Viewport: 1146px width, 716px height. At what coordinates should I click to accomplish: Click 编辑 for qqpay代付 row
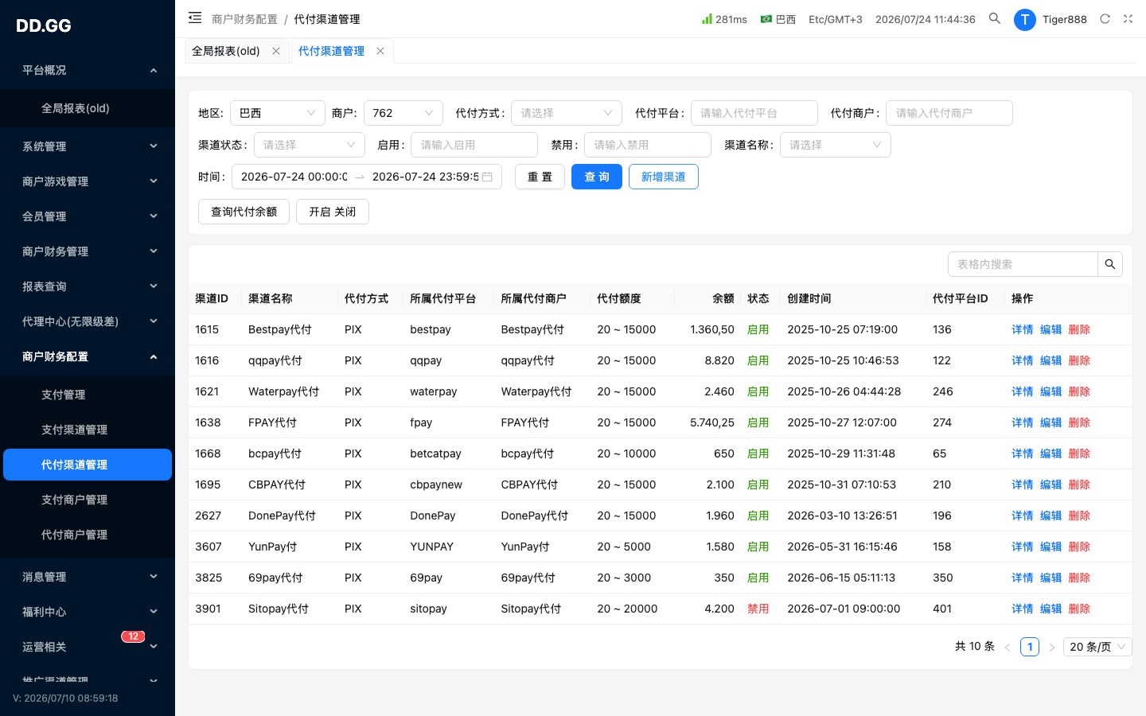(1050, 360)
